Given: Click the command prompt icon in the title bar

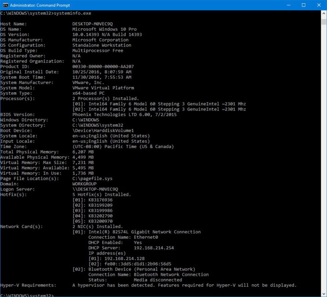Looking at the screenshot, I should pos(4,5).
